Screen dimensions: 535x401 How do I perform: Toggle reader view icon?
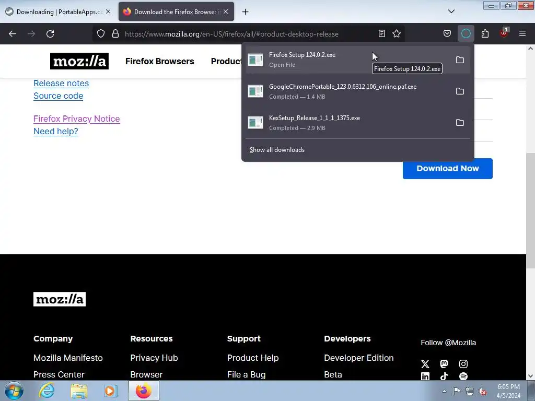tap(382, 33)
